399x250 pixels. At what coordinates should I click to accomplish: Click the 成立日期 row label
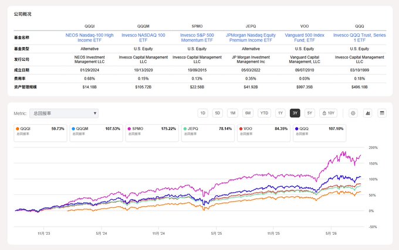click(x=22, y=70)
